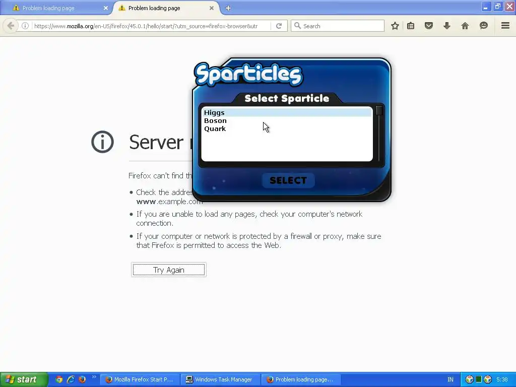Switch to Mozilla Firefox Start Page taskbar window
The width and height of the screenshot is (516, 387).
coord(140,379)
